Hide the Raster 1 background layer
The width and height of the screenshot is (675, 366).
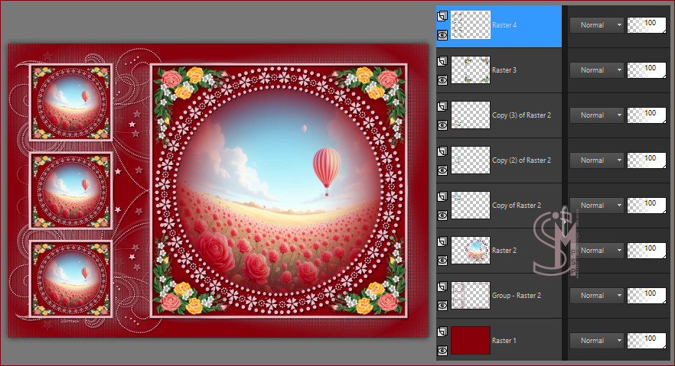[x=442, y=350]
